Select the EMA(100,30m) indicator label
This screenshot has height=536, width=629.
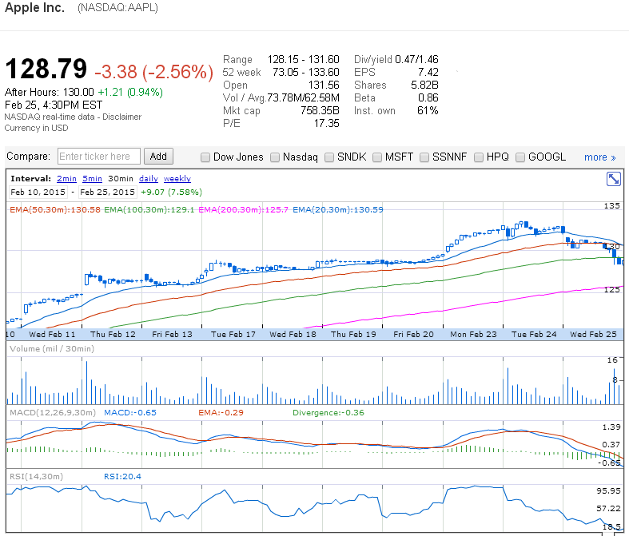click(149, 209)
